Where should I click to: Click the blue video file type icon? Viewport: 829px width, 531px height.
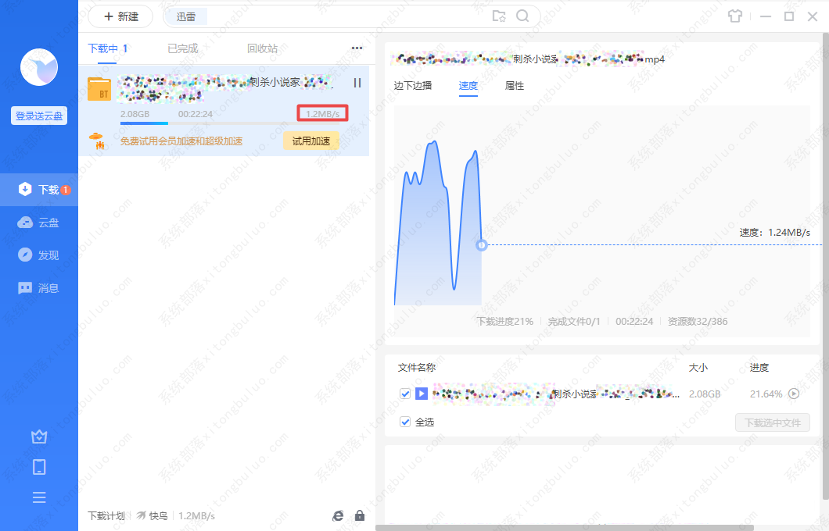point(422,394)
